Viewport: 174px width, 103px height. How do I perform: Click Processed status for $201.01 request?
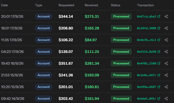click(121, 87)
